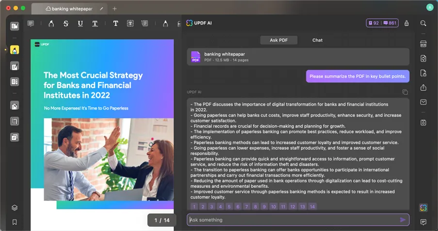Viewport: 438px width, 231px height.
Task: Click the search magnifier icon
Action: [423, 23]
